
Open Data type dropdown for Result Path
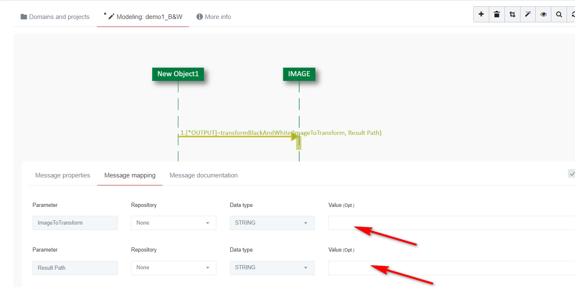pos(272,268)
